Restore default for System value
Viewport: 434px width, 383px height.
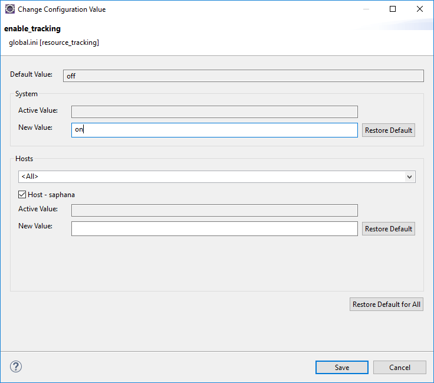(x=388, y=130)
